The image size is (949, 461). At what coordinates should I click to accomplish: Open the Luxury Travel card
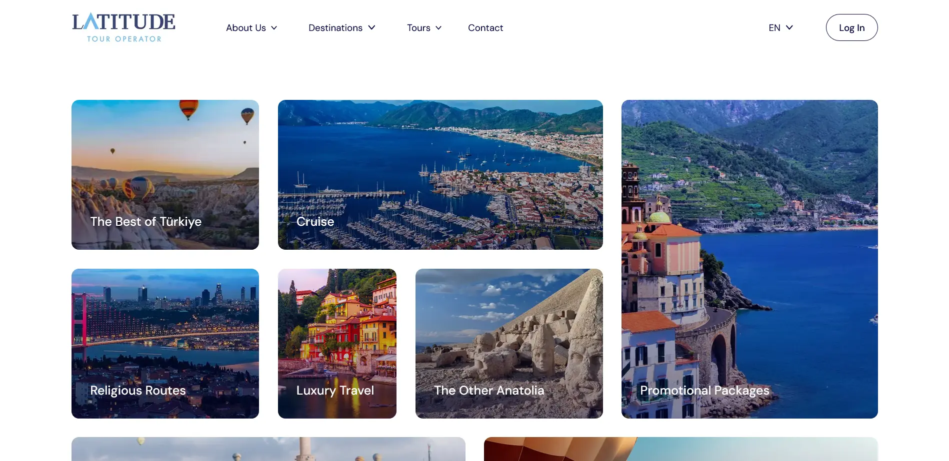pos(337,344)
